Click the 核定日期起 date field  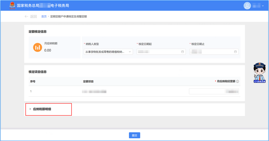click(x=159, y=52)
